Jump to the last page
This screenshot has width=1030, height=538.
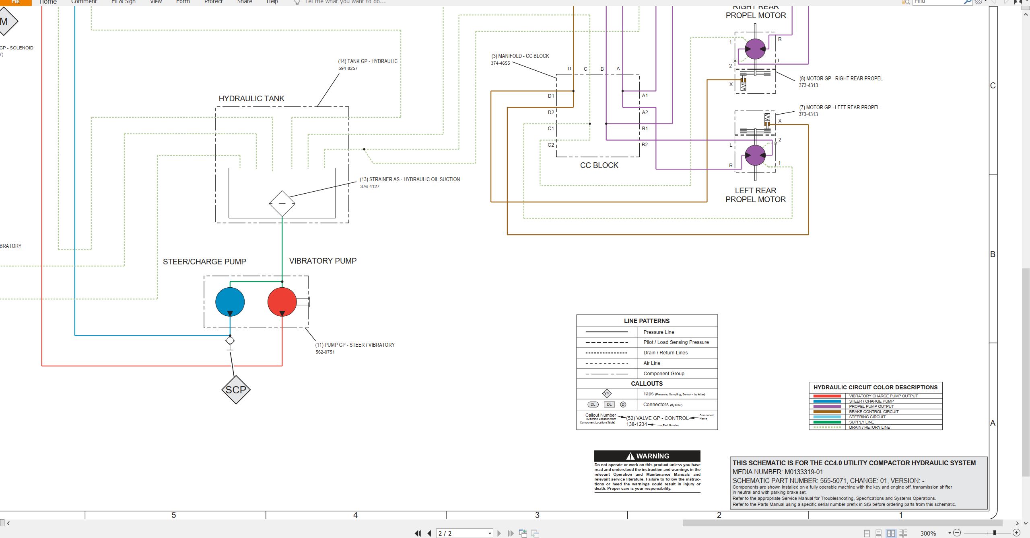[x=511, y=533]
